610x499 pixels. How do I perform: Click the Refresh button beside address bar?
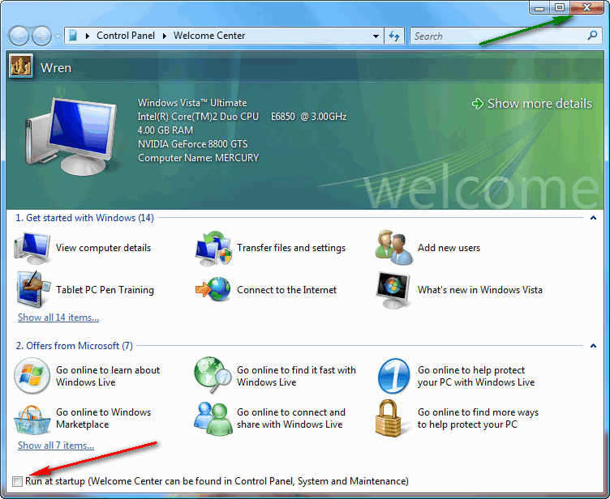click(x=394, y=36)
